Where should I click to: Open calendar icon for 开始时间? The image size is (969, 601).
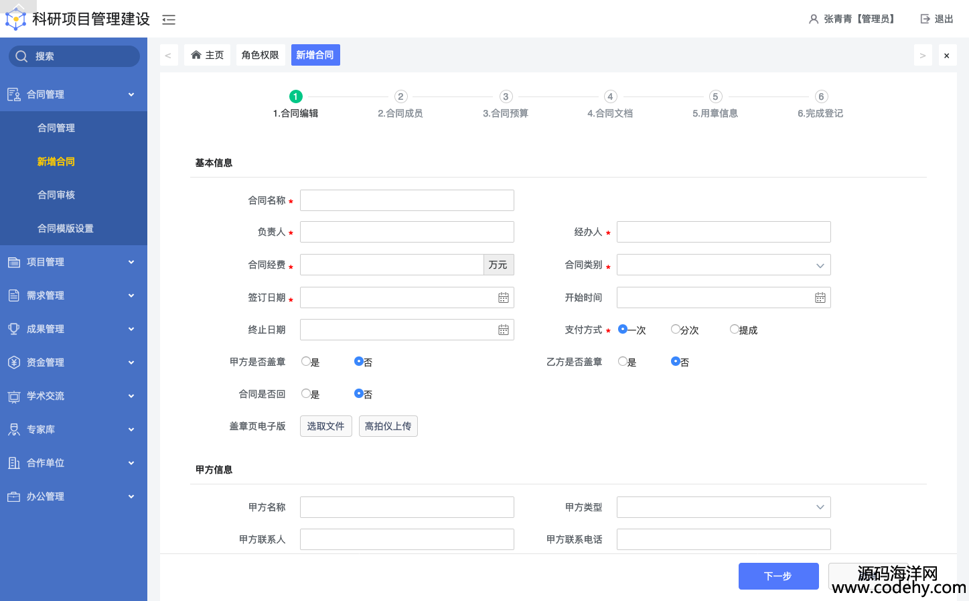(820, 297)
